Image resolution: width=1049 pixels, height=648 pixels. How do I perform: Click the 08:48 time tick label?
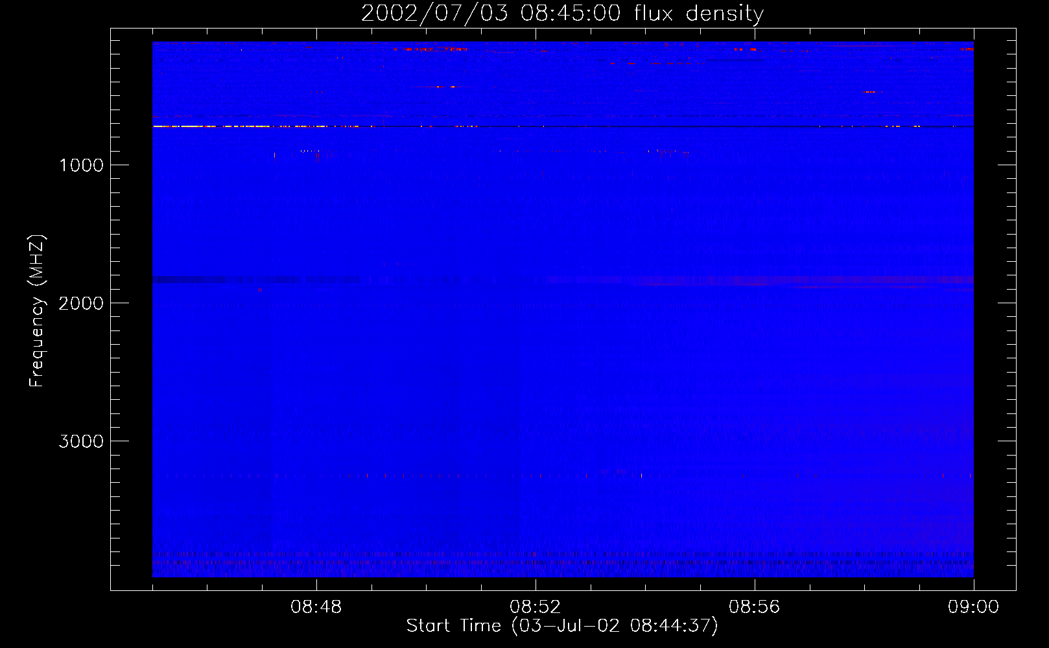[x=316, y=607]
